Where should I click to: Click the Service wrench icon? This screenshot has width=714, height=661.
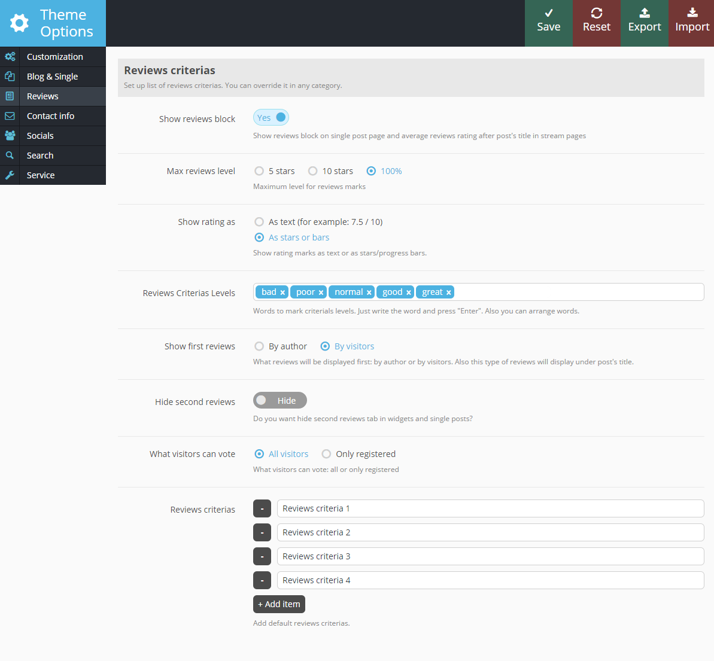tap(10, 175)
